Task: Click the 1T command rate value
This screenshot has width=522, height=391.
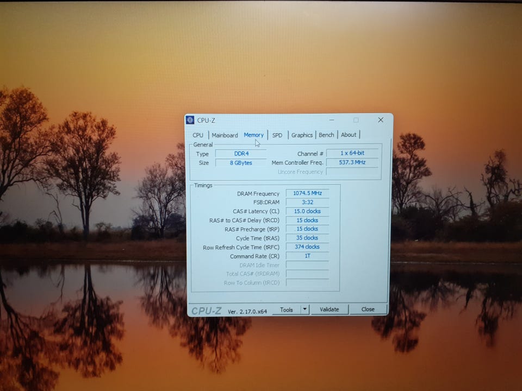Action: pos(307,256)
